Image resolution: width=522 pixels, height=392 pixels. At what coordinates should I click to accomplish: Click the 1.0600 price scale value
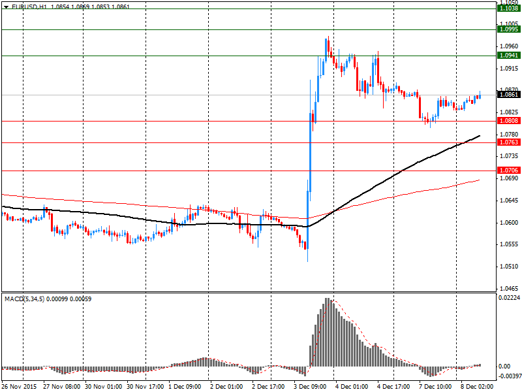(x=509, y=223)
